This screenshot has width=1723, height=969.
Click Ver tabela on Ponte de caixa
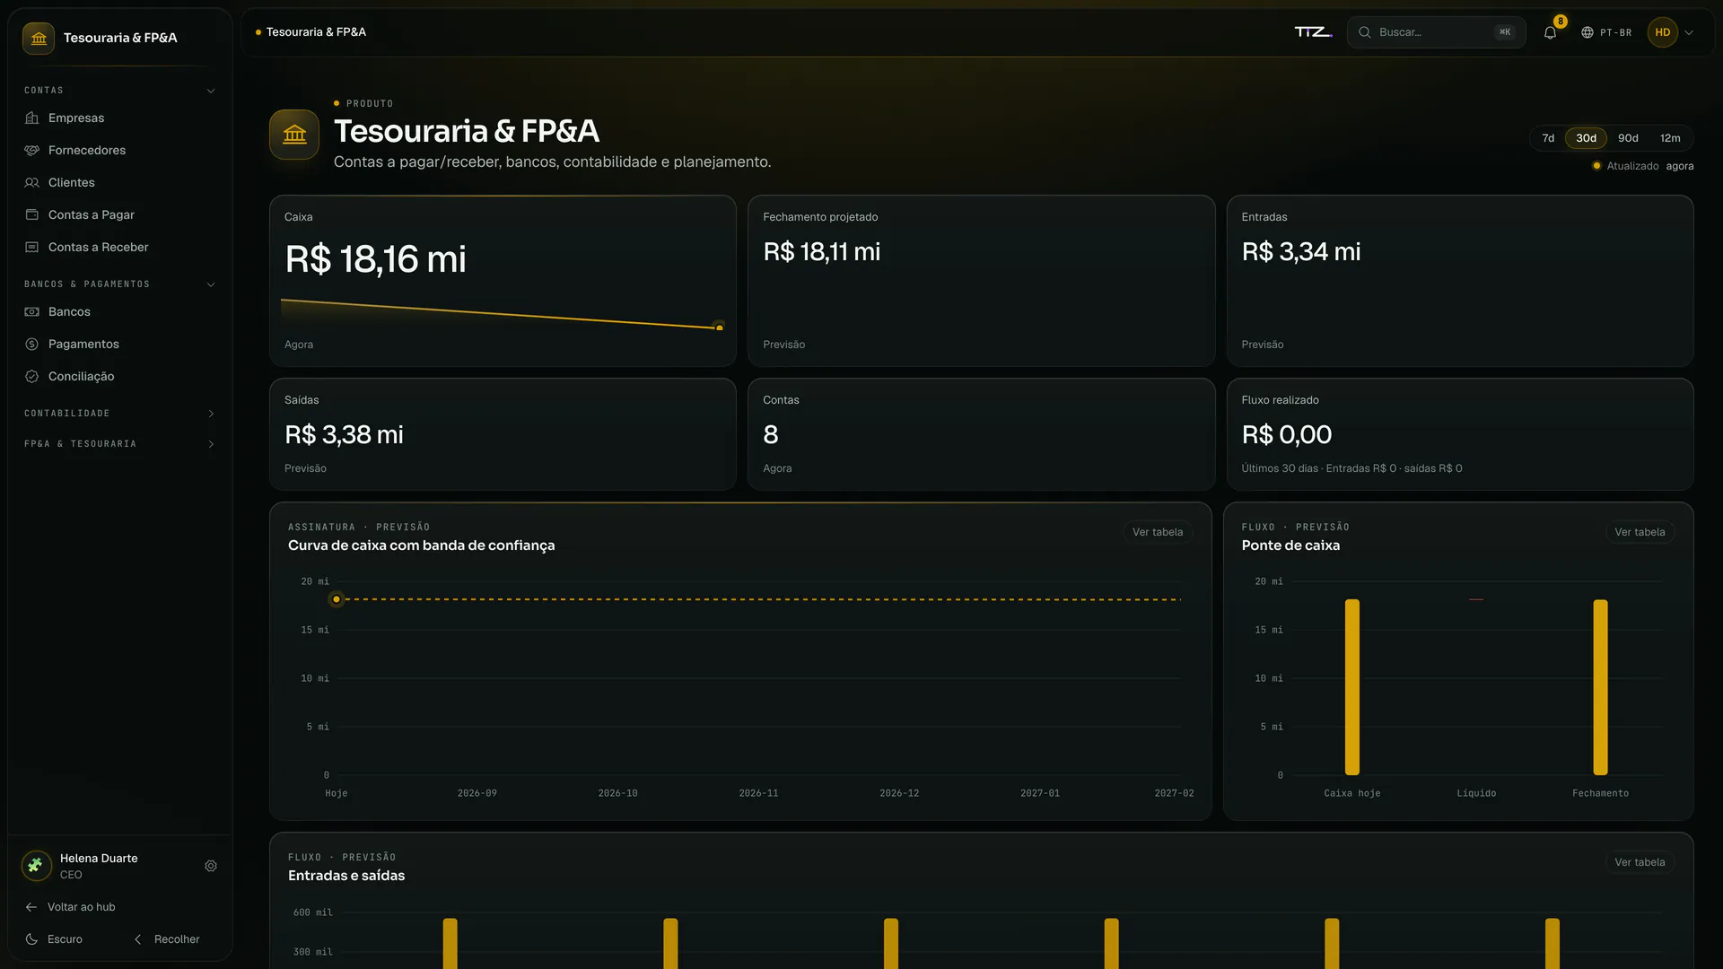pos(1640,532)
